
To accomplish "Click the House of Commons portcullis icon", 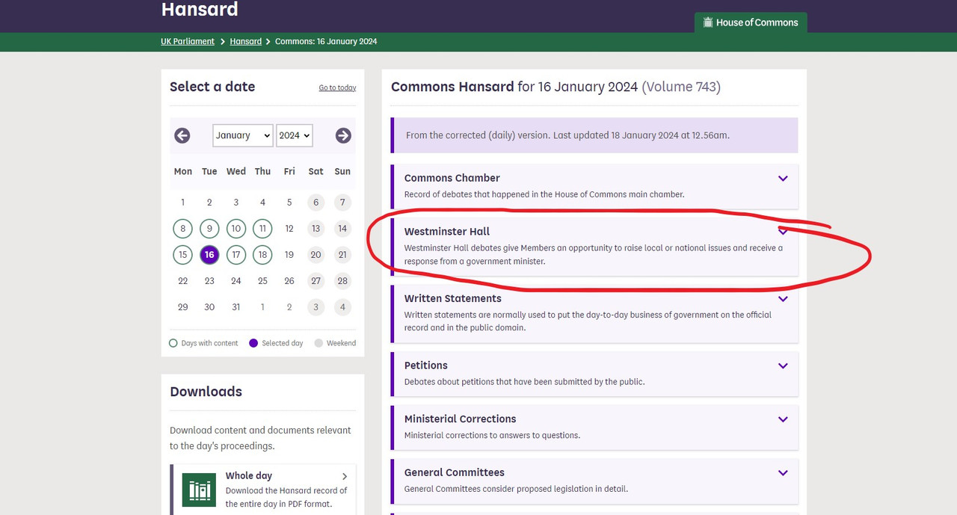I will click(x=707, y=22).
